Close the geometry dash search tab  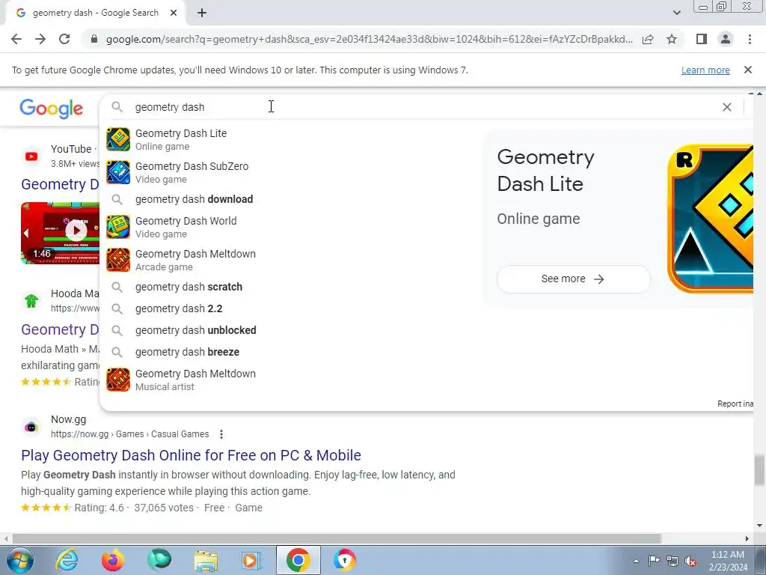174,13
